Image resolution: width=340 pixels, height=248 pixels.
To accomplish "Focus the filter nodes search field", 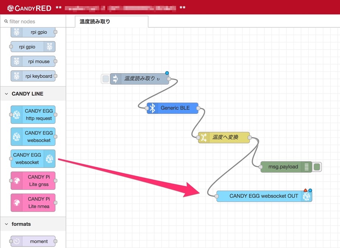I will tap(33, 22).
